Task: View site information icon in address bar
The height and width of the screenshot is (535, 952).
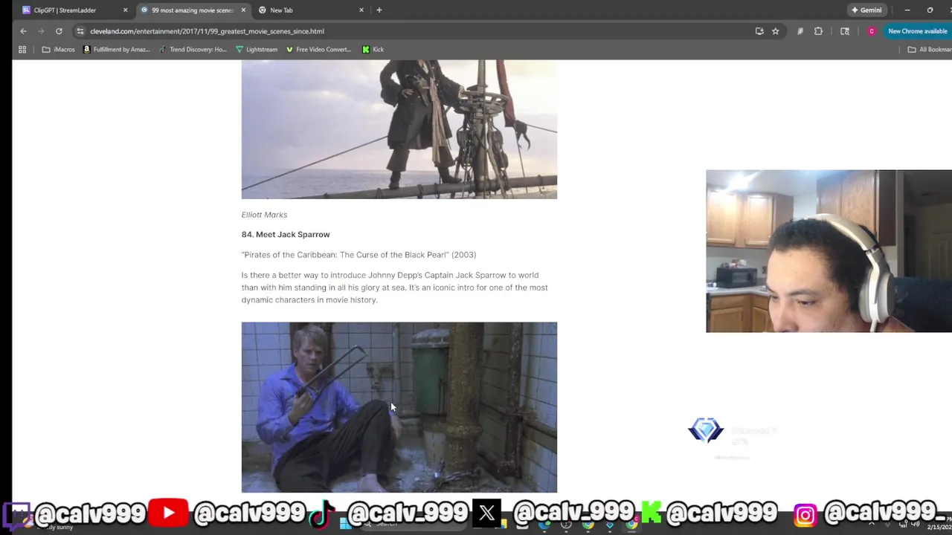Action: tap(80, 31)
